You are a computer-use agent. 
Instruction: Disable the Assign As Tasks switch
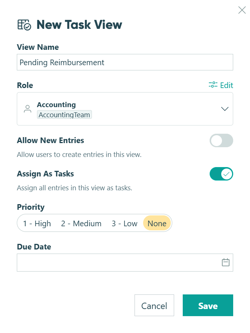pos(221,174)
